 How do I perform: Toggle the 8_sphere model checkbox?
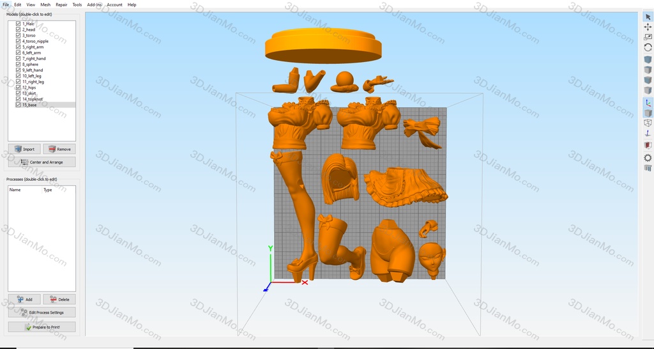18,65
